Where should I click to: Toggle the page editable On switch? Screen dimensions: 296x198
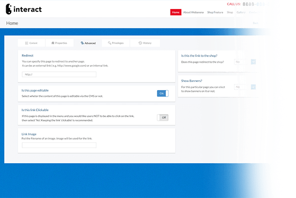pyautogui.click(x=162, y=93)
